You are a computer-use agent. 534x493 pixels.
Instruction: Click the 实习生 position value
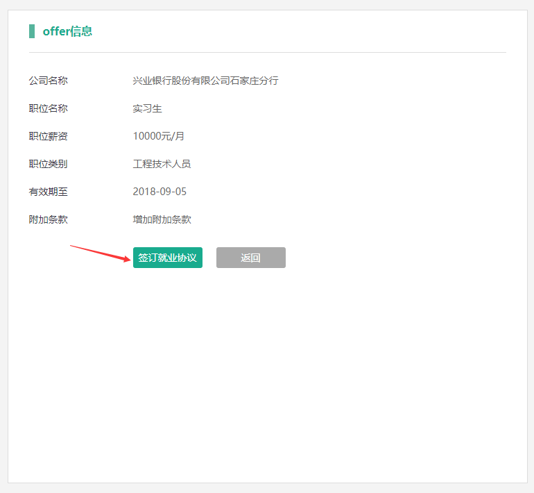pyautogui.click(x=147, y=108)
